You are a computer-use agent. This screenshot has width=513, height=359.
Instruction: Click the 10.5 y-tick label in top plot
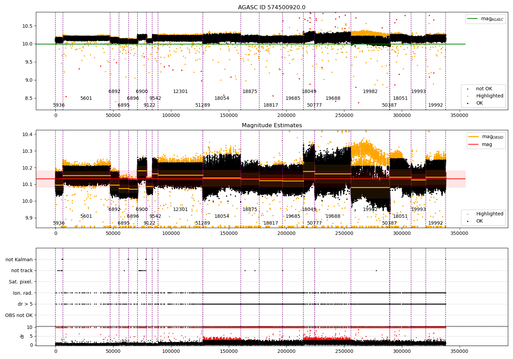[27, 26]
